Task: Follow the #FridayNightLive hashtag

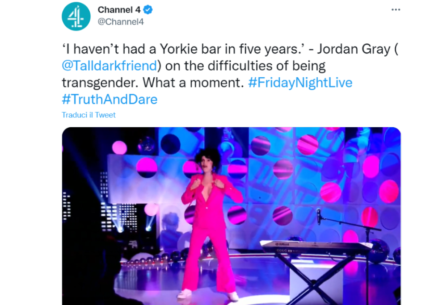Action: [300, 83]
